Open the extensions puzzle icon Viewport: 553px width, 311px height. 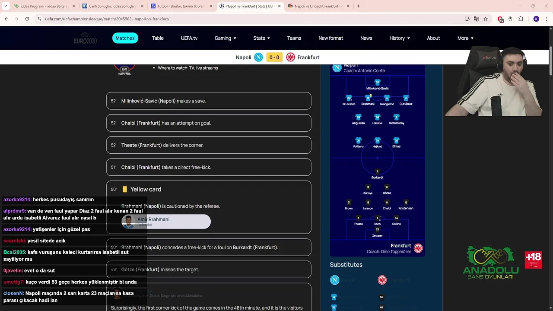point(521,19)
